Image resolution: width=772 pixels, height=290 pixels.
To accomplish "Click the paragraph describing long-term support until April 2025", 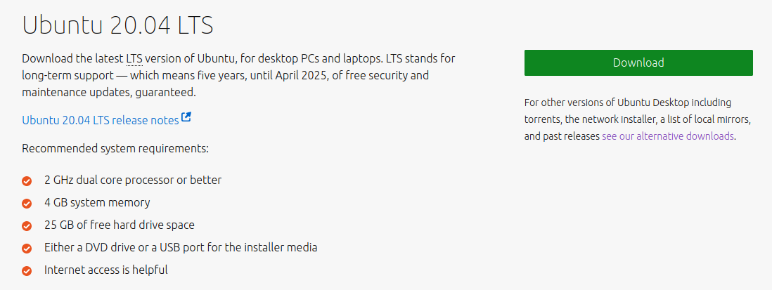I will coord(239,75).
